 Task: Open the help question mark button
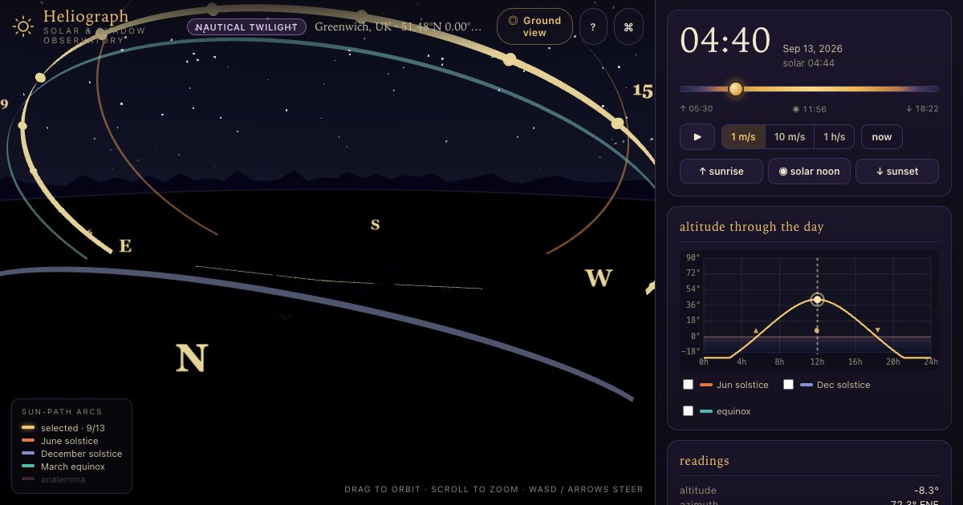pyautogui.click(x=593, y=26)
